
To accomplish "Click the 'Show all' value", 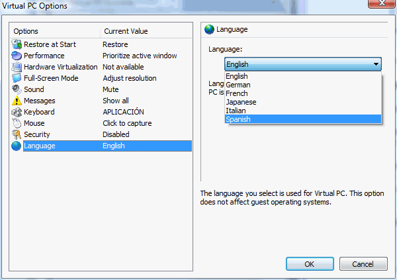I will [116, 101].
